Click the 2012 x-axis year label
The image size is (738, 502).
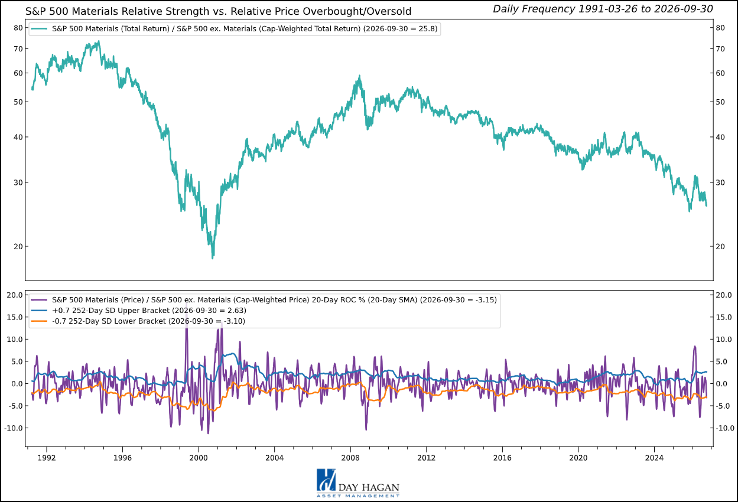[x=426, y=458]
